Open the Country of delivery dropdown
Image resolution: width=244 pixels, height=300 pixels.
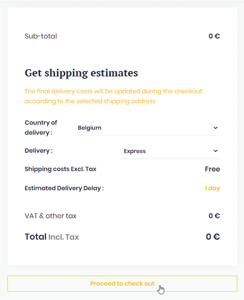(148, 128)
